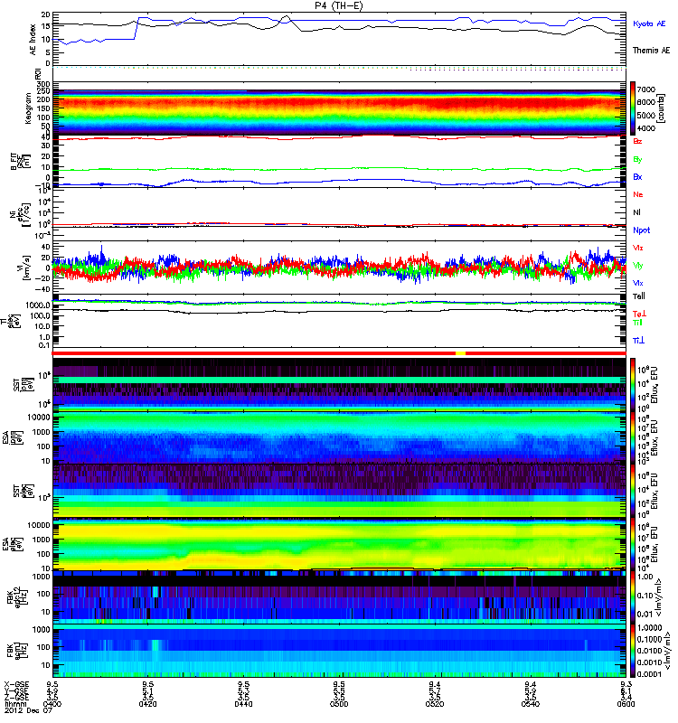The width and height of the screenshot is (678, 723).
Task: Select the red Bz legend entry
Action: click(x=637, y=141)
